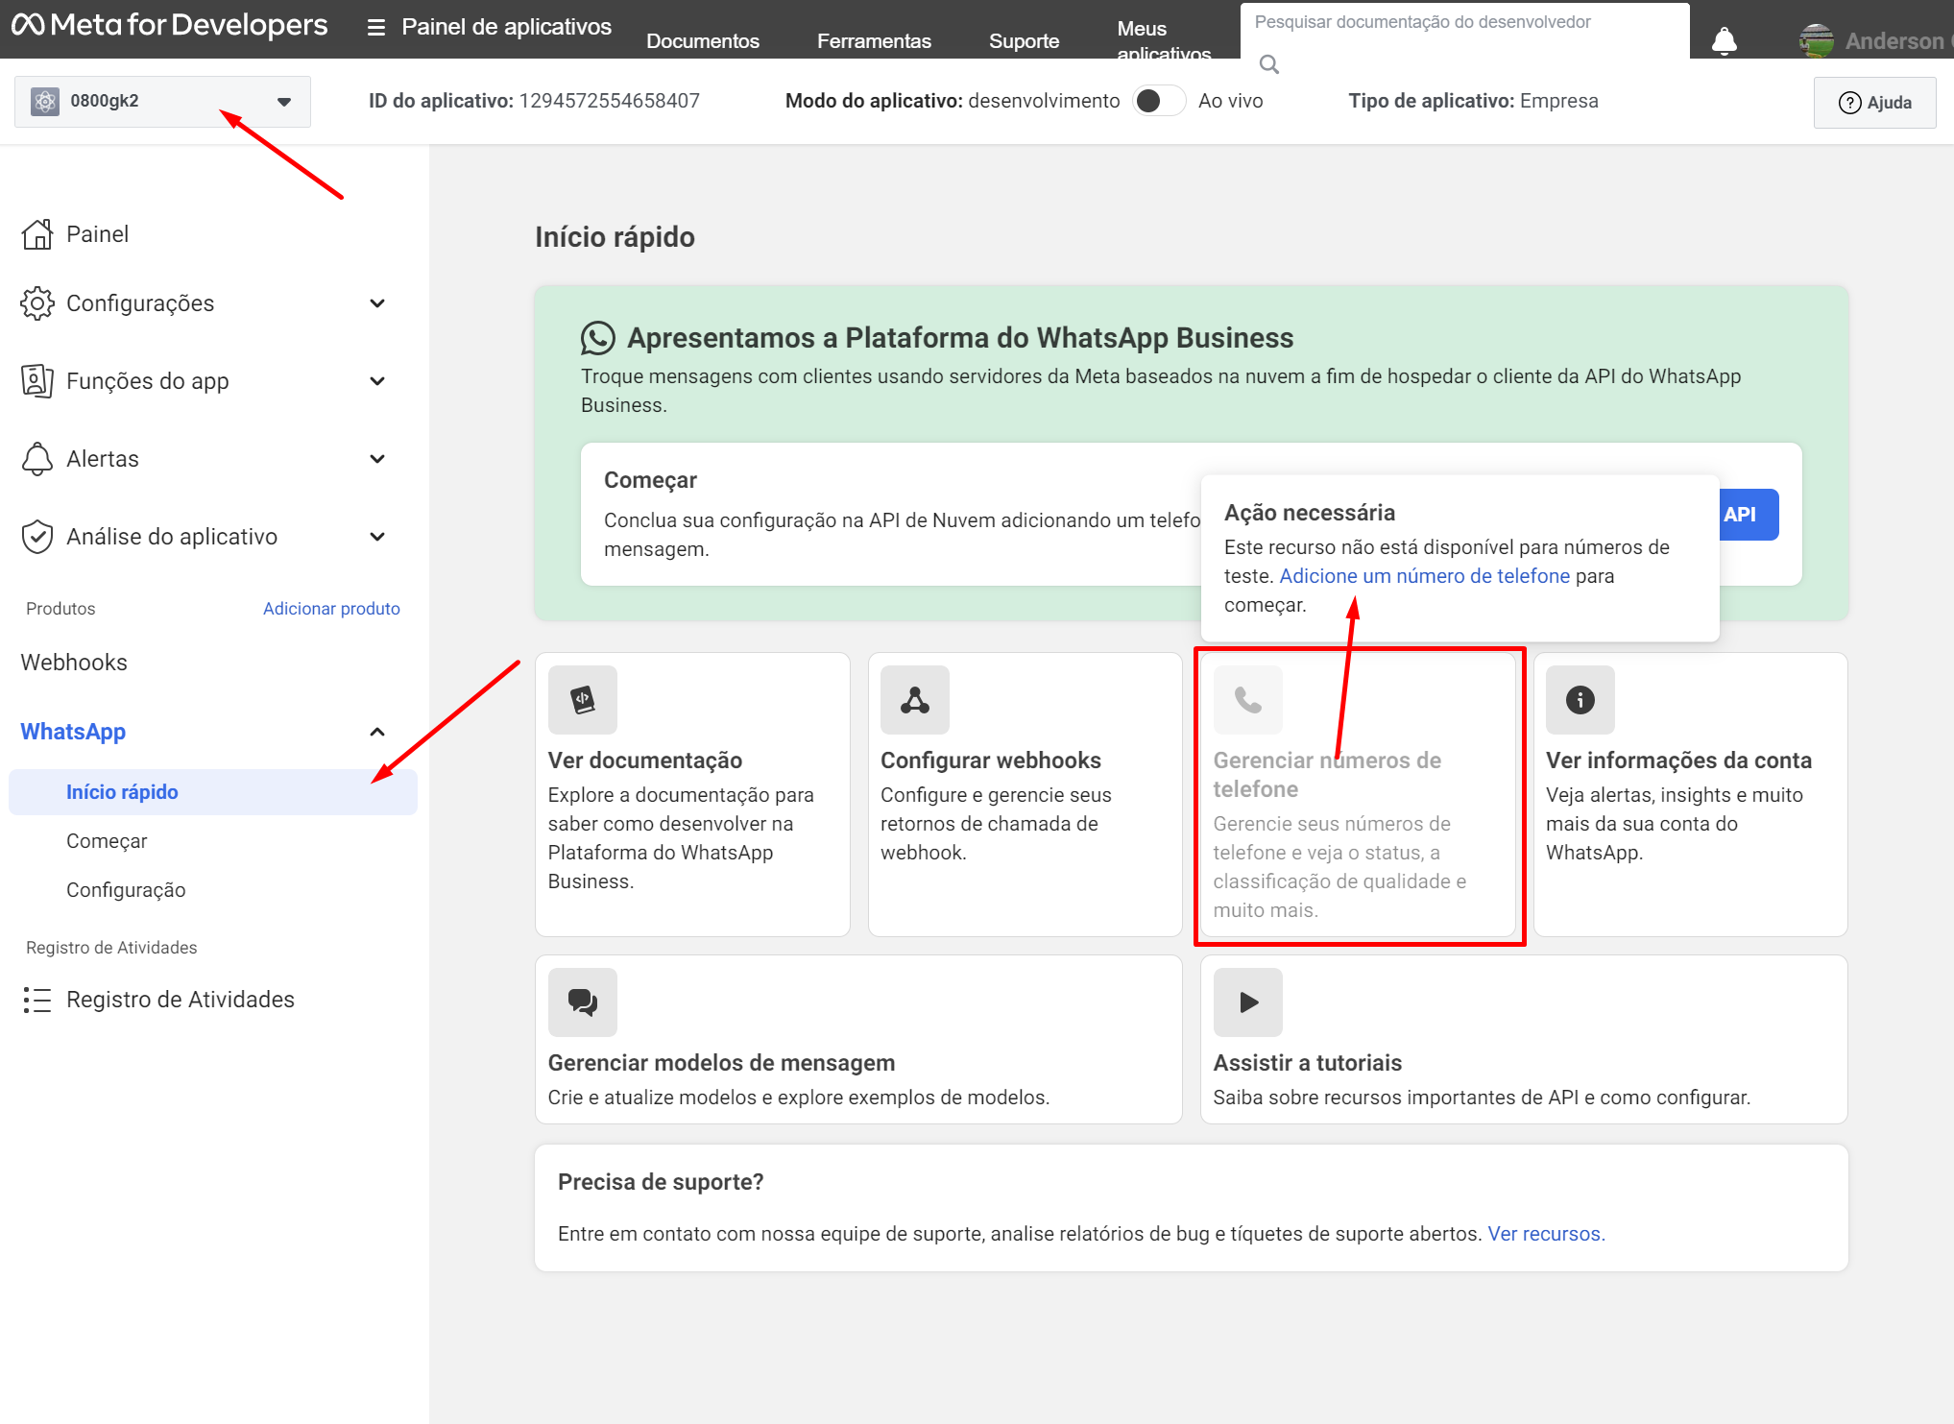Expand the Alertas section chevron
This screenshot has width=1954, height=1424.
coord(377,459)
